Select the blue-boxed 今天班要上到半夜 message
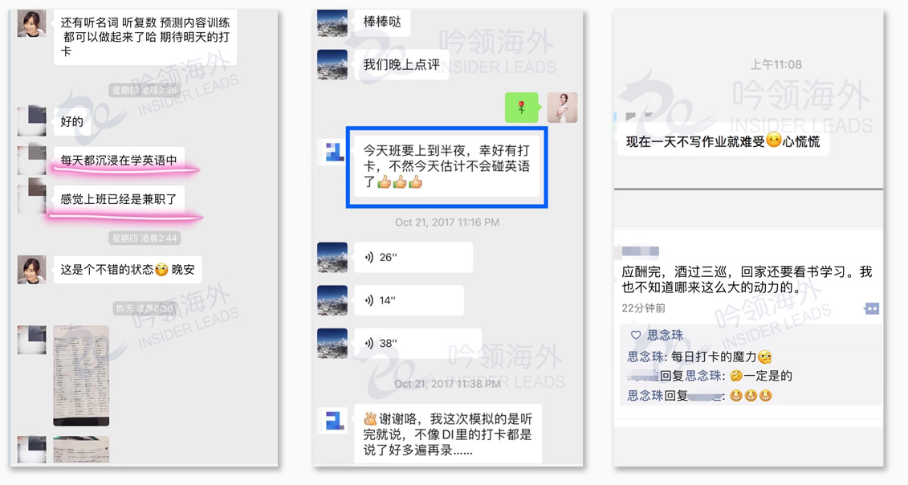Image resolution: width=908 pixels, height=485 pixels. pos(447,167)
